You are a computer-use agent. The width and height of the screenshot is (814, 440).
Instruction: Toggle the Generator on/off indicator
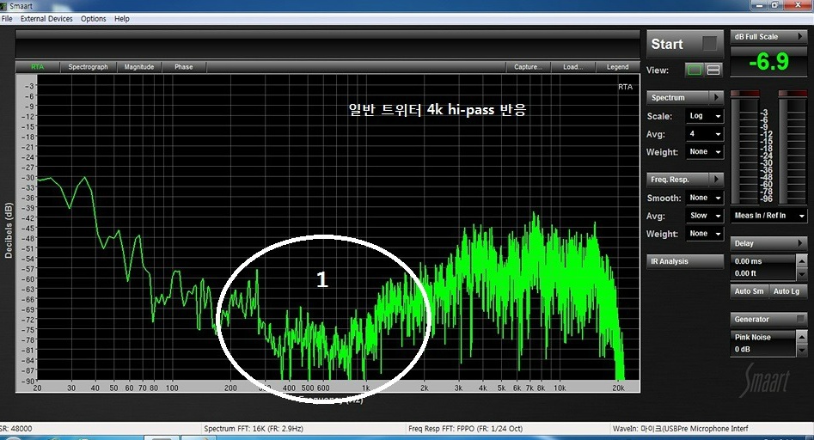pos(800,319)
